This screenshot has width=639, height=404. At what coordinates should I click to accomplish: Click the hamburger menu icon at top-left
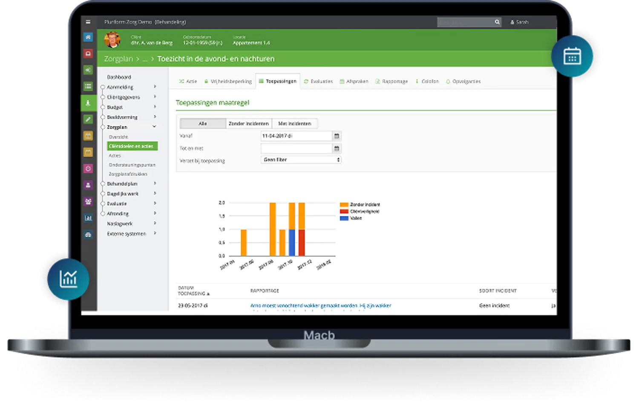[x=88, y=22]
